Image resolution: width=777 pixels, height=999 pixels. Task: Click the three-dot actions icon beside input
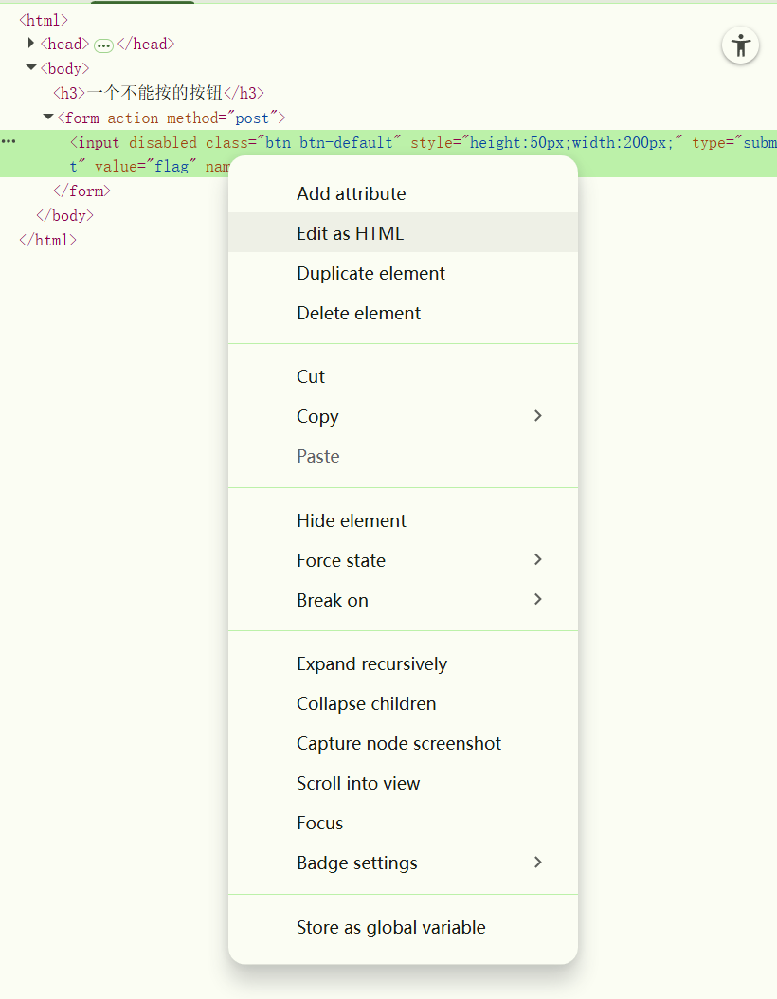point(9,141)
